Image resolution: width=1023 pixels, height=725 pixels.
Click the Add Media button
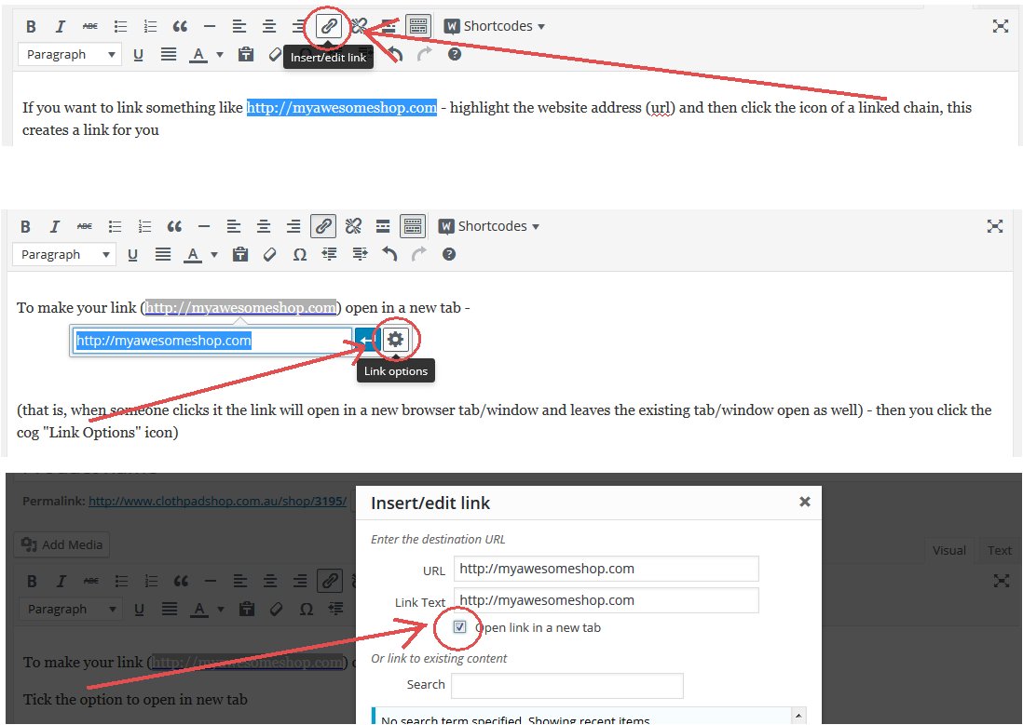[x=61, y=544]
